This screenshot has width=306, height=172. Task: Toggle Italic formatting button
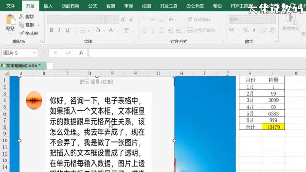click(59, 30)
